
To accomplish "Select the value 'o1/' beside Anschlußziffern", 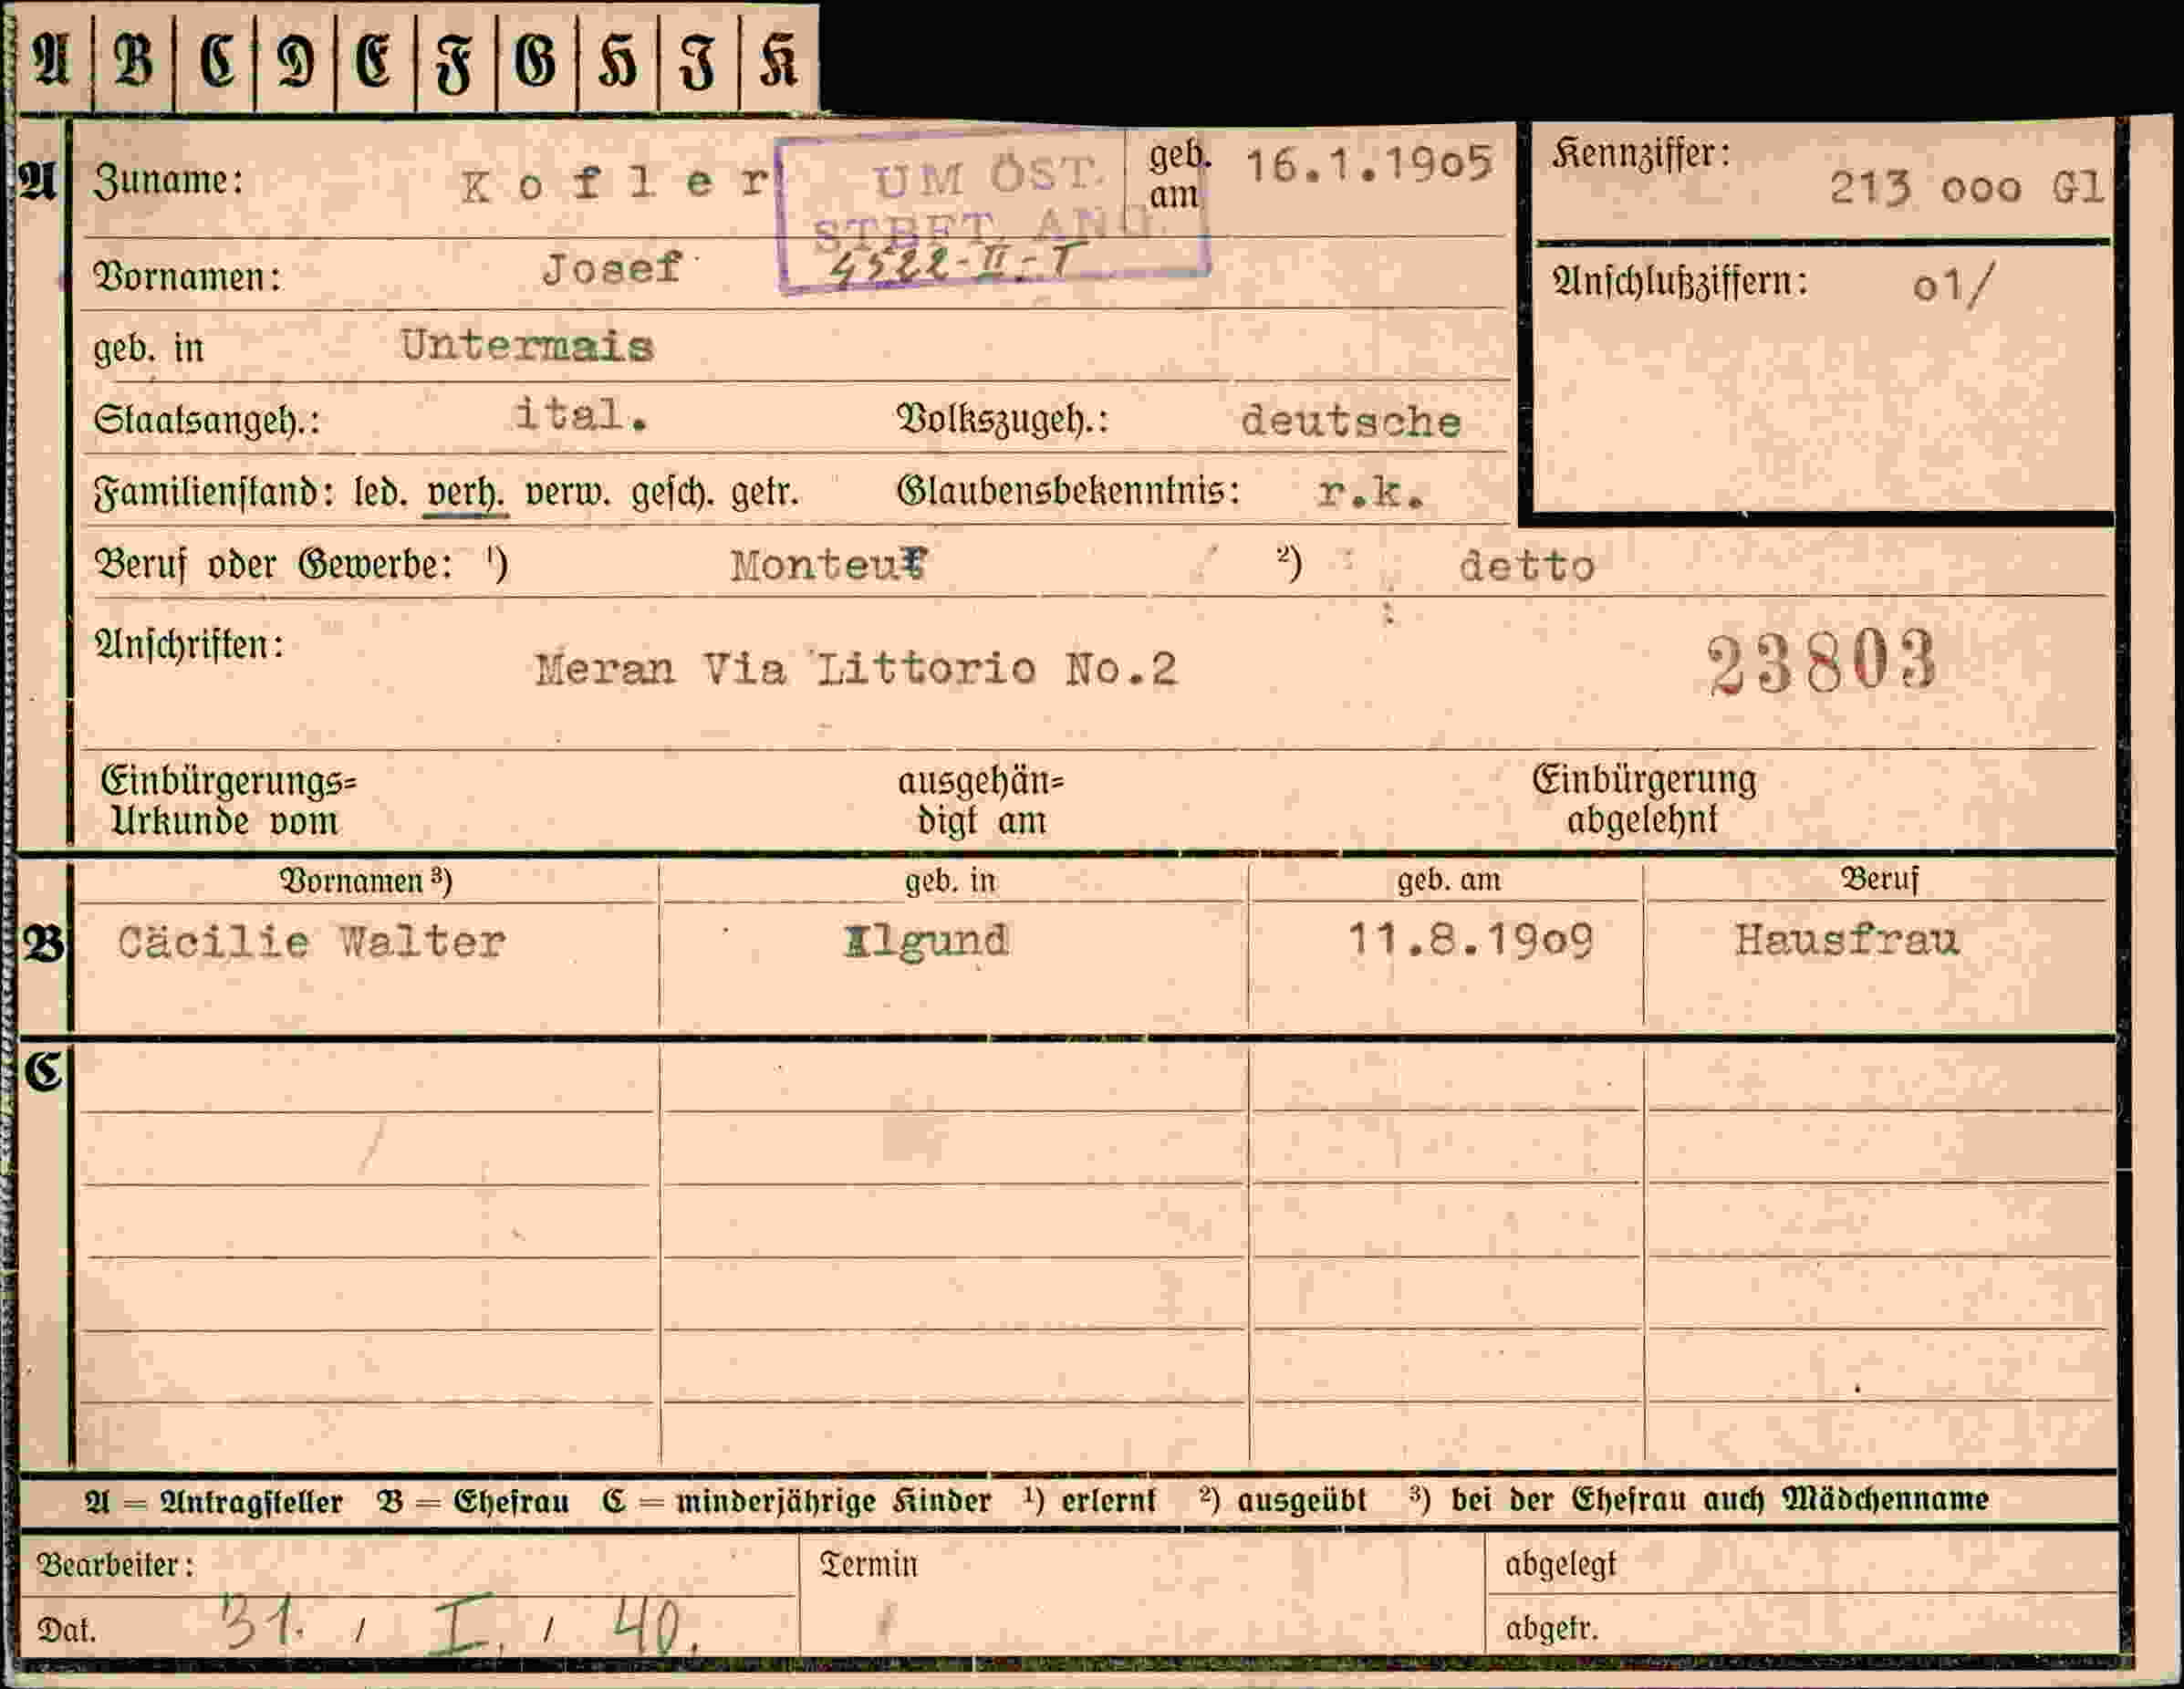I will point(1953,286).
